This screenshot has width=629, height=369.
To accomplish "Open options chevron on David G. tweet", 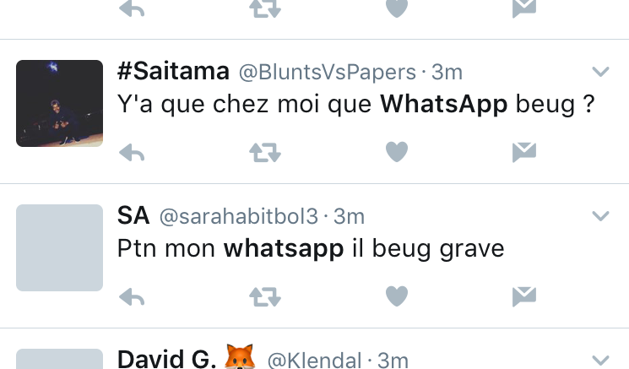I will click(600, 361).
